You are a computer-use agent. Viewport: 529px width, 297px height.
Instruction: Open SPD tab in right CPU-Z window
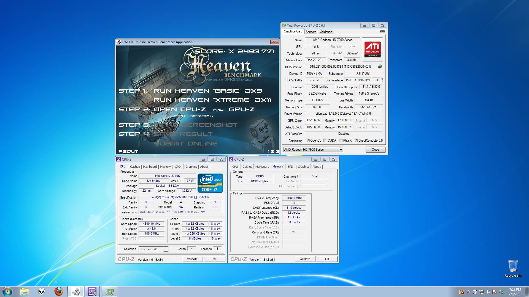(x=290, y=167)
